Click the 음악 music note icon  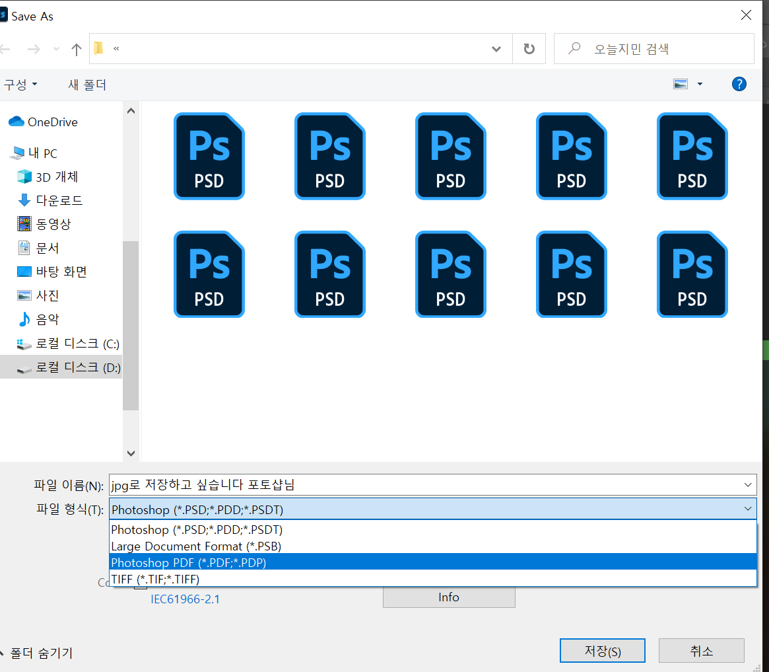(24, 319)
